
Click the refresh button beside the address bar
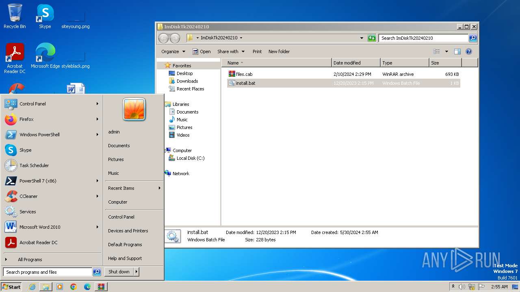pos(372,38)
